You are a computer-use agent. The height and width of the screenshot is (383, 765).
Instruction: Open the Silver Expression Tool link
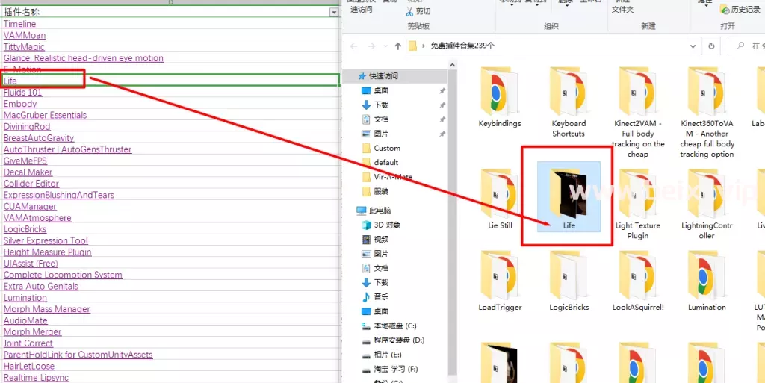click(46, 240)
